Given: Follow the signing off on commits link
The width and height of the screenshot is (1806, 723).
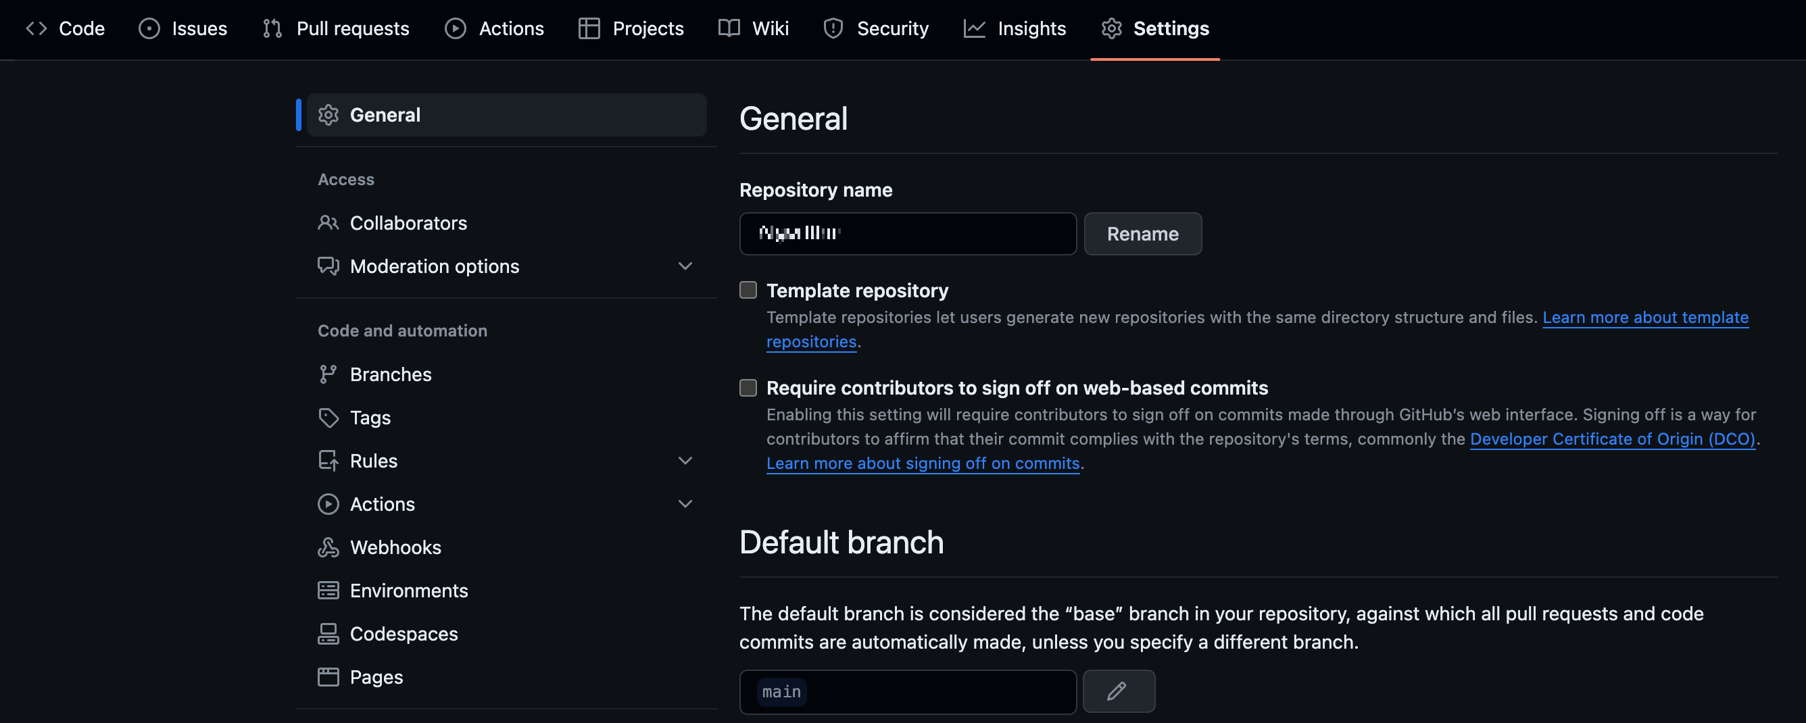Looking at the screenshot, I should pyautogui.click(x=922, y=464).
